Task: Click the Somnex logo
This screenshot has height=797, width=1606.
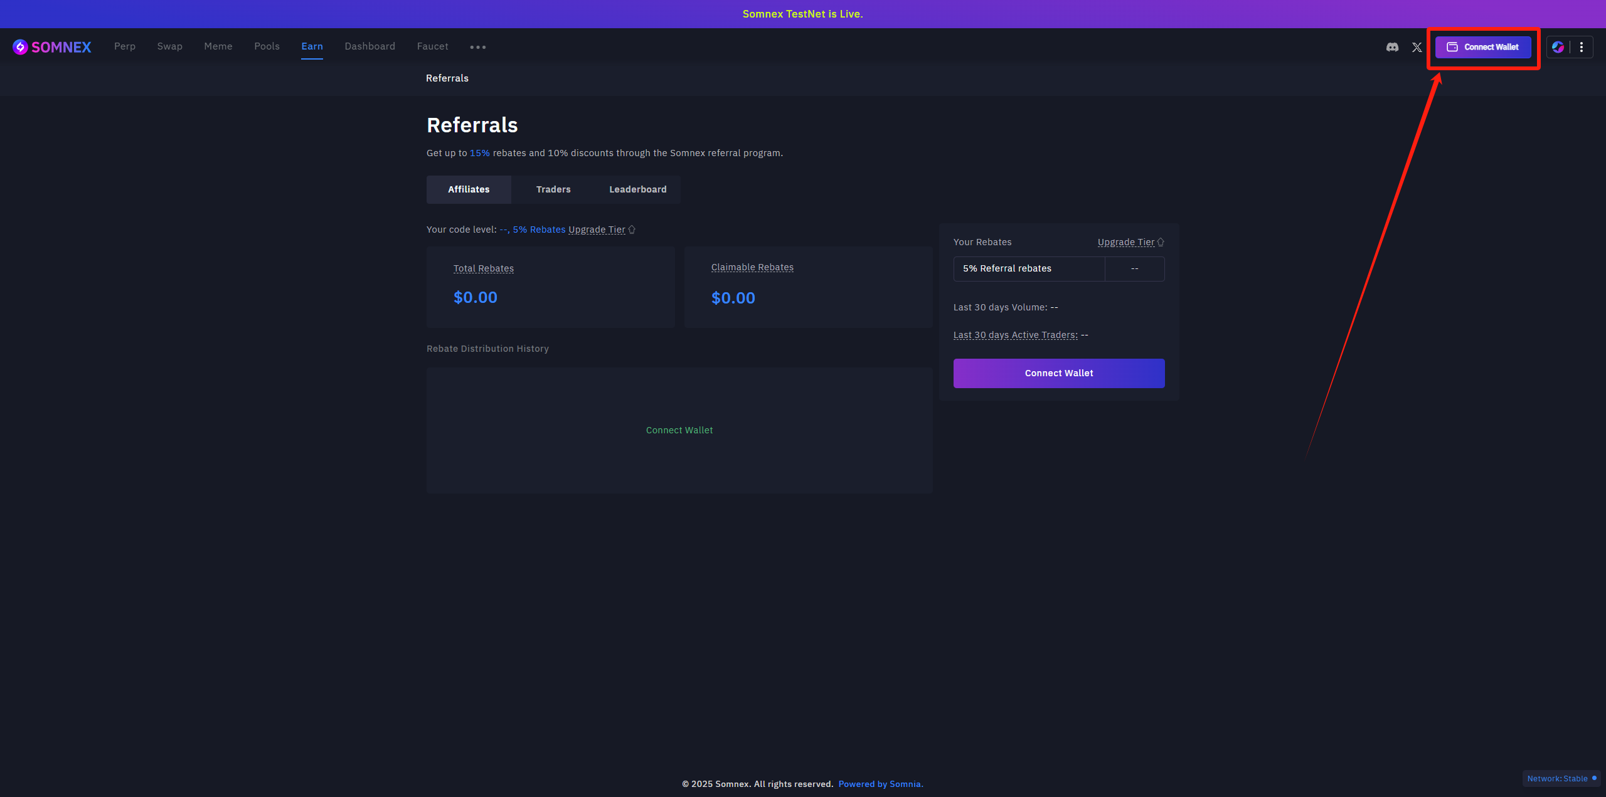Action: point(52,47)
